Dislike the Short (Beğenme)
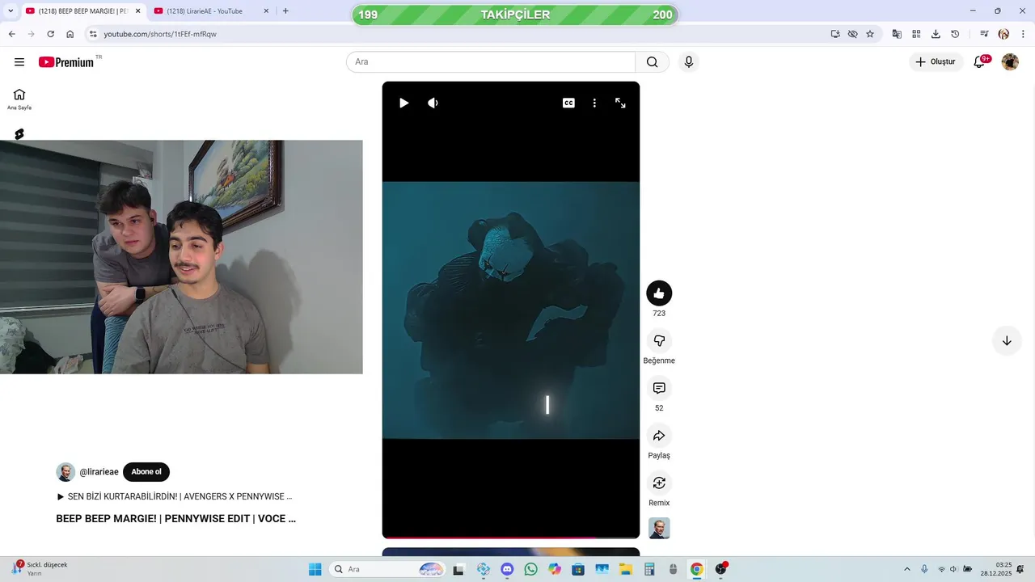 point(659,341)
